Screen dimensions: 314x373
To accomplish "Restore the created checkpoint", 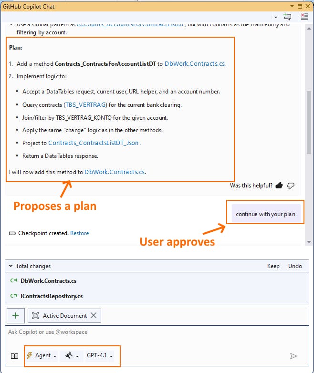I will [x=79, y=233].
